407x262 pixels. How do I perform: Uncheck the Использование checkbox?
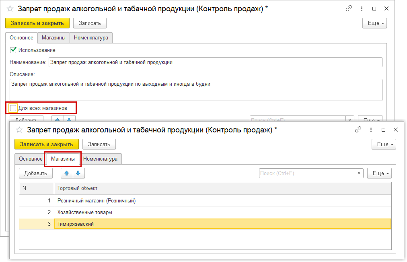(x=13, y=50)
